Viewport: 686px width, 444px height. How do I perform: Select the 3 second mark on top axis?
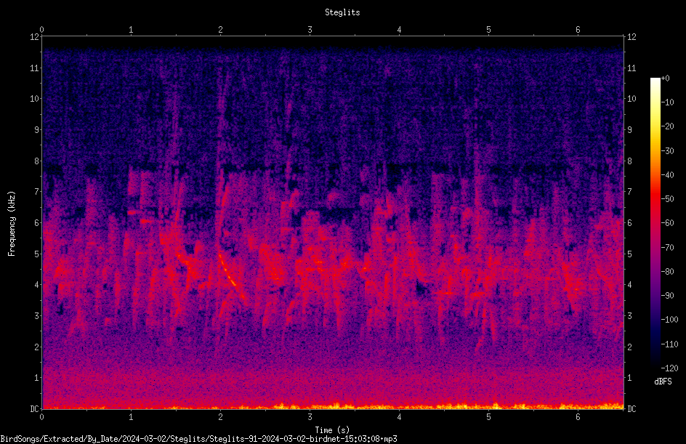click(310, 30)
